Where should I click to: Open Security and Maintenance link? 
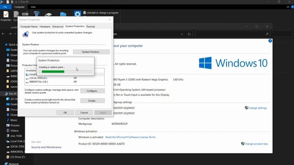point(46,147)
